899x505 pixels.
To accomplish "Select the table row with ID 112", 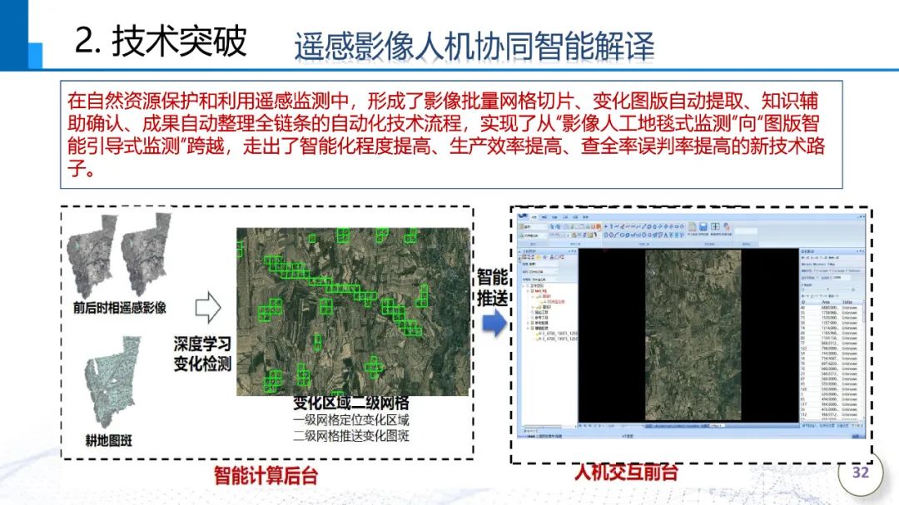I will 831,414.
